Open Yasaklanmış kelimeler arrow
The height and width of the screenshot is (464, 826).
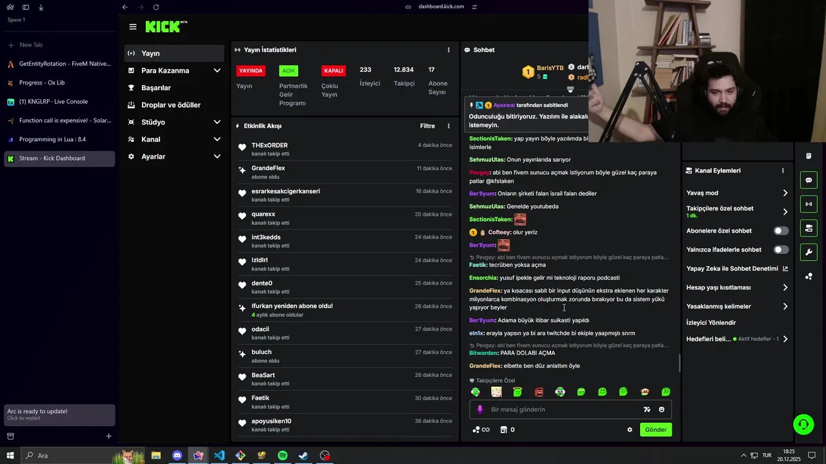click(x=785, y=306)
